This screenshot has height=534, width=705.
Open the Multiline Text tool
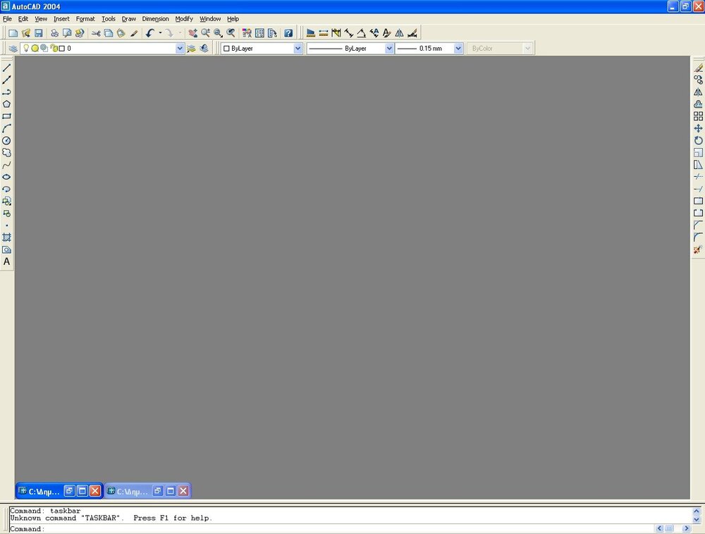[7, 261]
